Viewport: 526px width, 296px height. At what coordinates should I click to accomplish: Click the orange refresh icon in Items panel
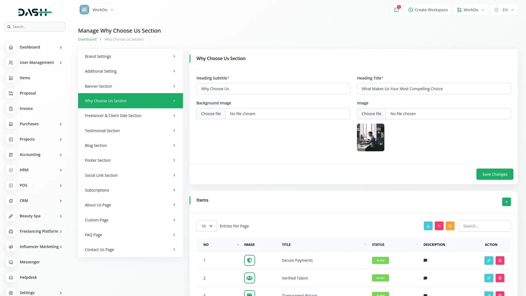click(x=450, y=226)
